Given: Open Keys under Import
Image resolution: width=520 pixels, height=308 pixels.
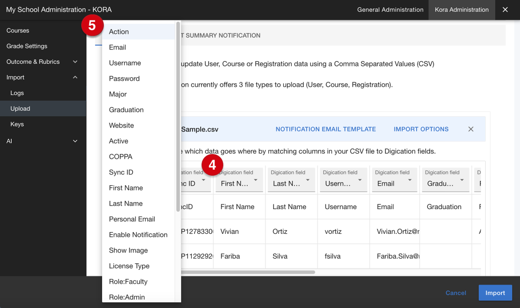Looking at the screenshot, I should click(x=43, y=124).
